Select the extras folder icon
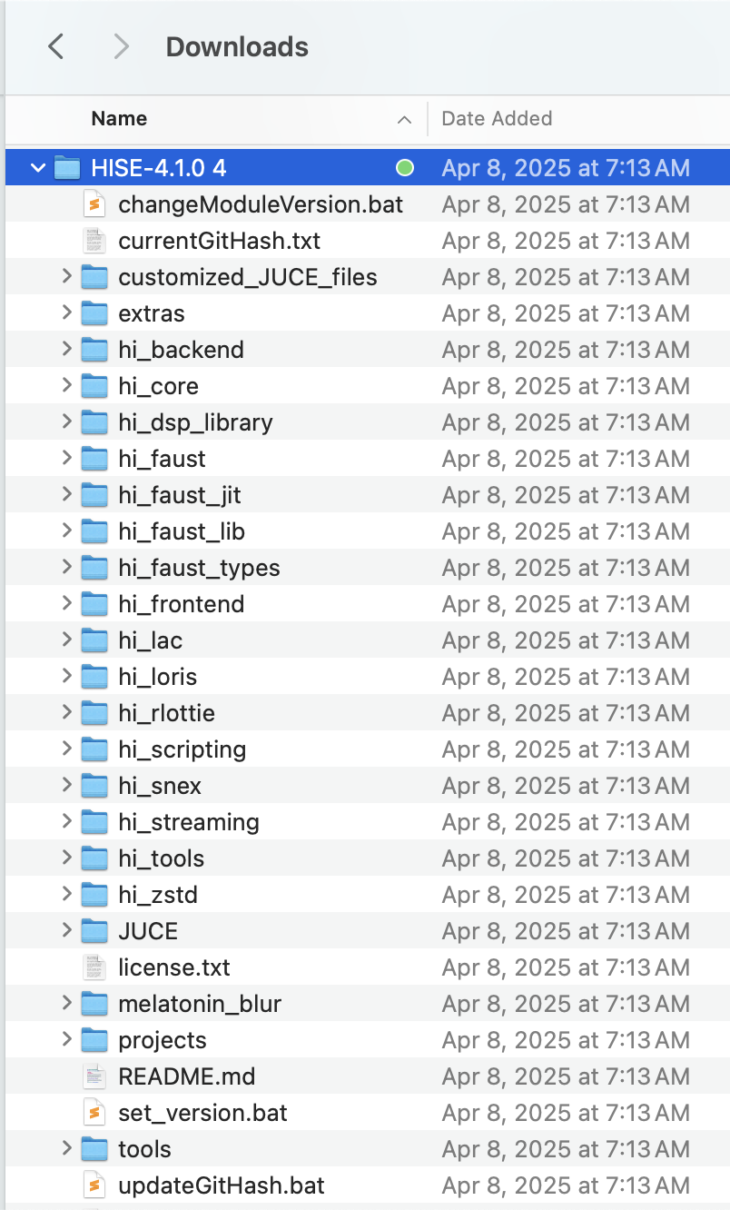The height and width of the screenshot is (1210, 730). (94, 313)
